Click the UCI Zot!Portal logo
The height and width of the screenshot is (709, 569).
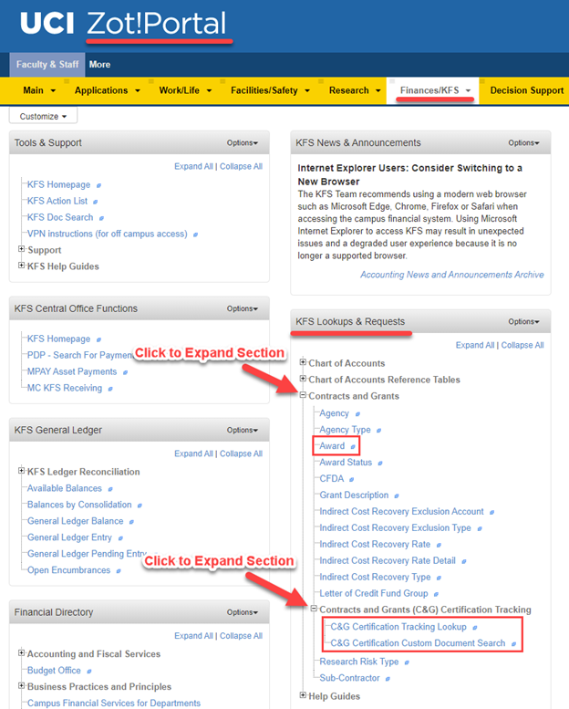point(123,24)
